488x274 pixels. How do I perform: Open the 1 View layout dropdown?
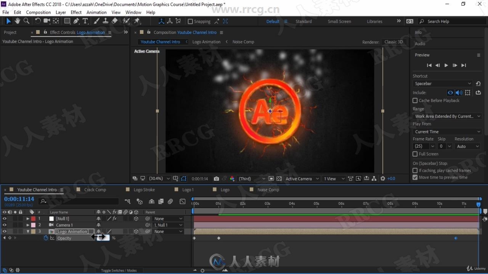coord(333,178)
